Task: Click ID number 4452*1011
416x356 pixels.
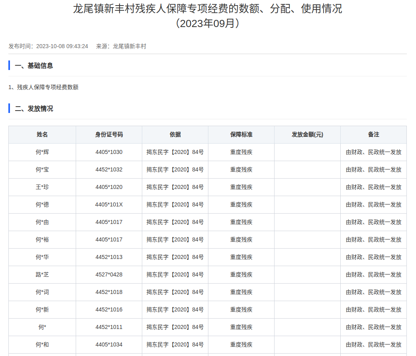Action: click(x=109, y=327)
